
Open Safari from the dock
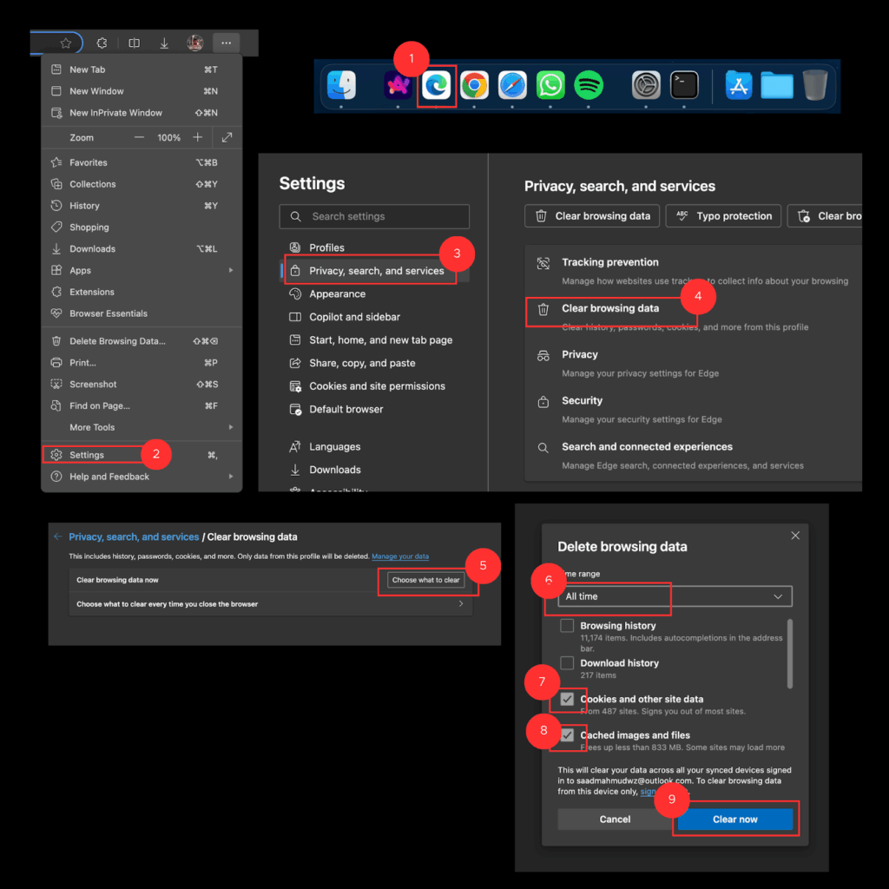[512, 86]
